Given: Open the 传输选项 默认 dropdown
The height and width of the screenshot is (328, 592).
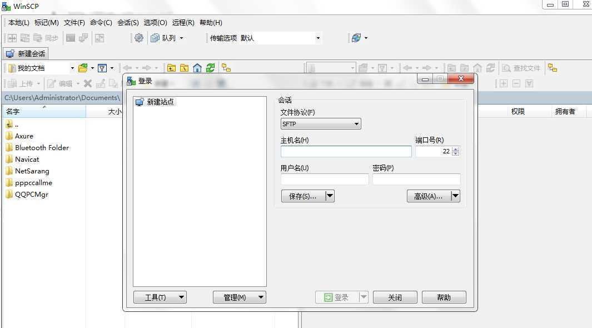Looking at the screenshot, I should (318, 38).
